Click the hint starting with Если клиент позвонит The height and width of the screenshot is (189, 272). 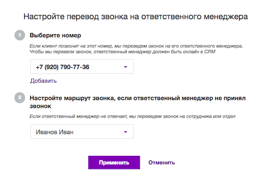[136, 46]
